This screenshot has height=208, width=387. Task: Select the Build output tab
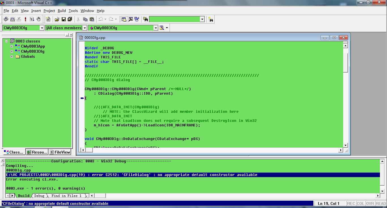click(x=24, y=196)
